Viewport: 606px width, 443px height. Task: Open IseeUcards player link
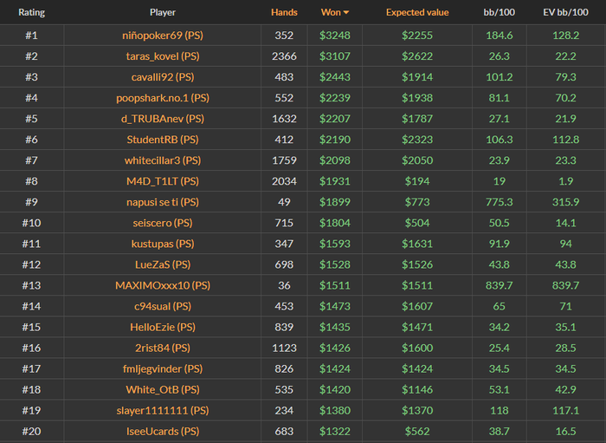tap(163, 431)
